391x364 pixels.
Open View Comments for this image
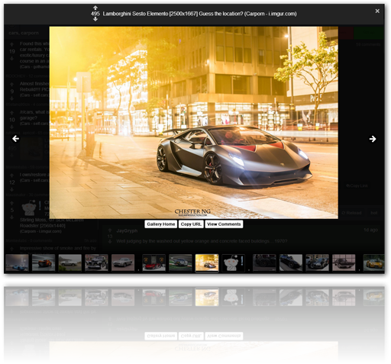[224, 224]
